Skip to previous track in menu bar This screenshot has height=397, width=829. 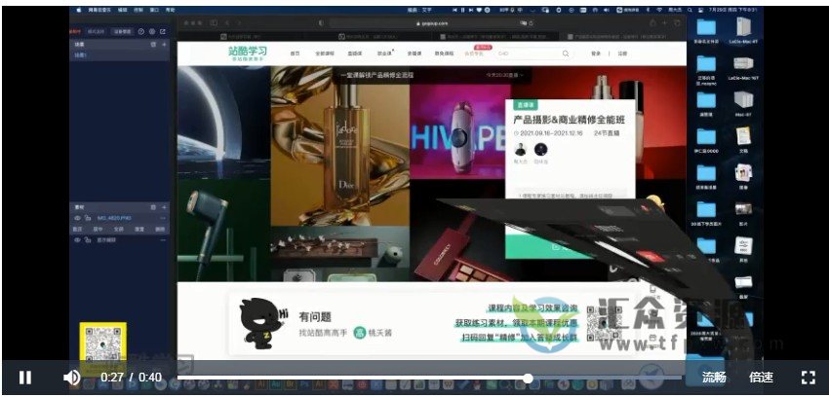(454, 10)
